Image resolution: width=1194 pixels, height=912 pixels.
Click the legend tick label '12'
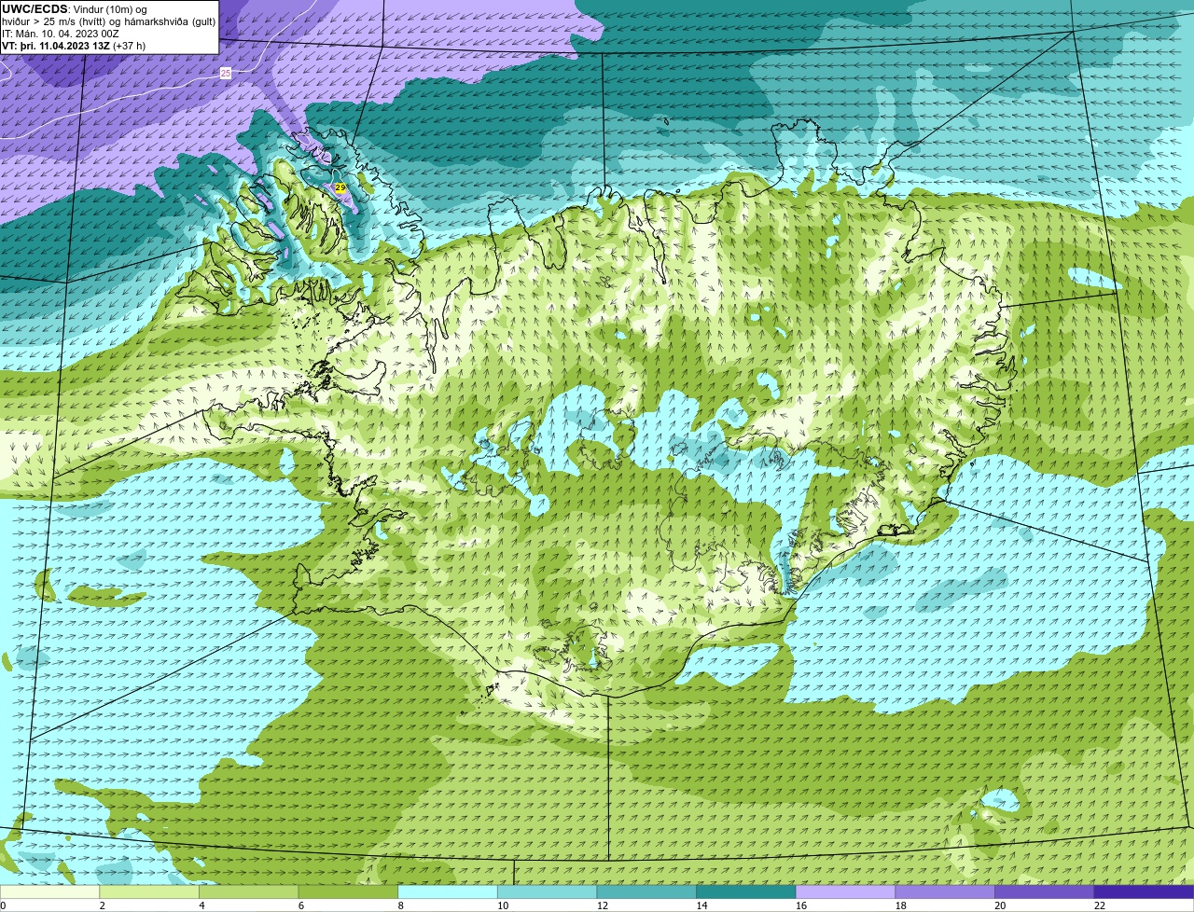[602, 905]
